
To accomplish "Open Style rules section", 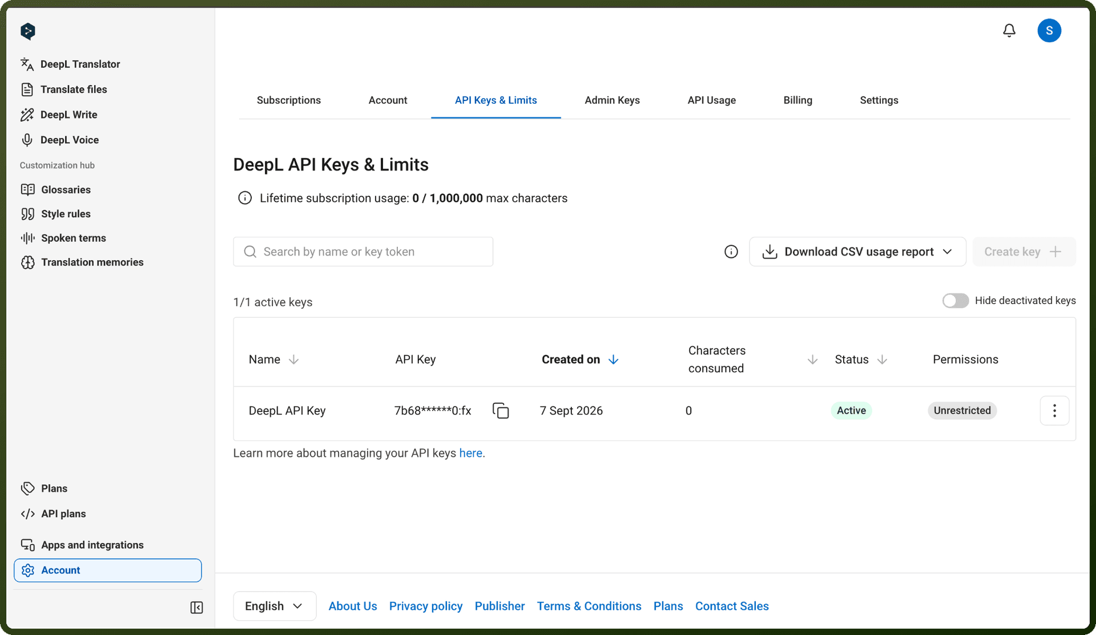I will [x=56, y=214].
